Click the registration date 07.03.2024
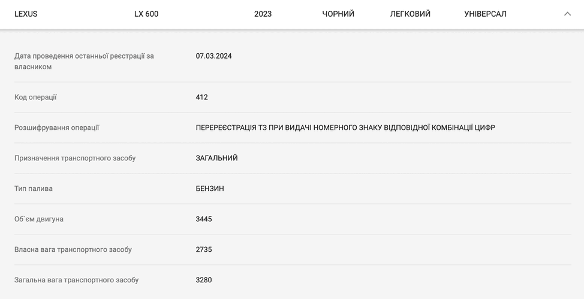Screen dimensions: 584x299 (x=213, y=56)
